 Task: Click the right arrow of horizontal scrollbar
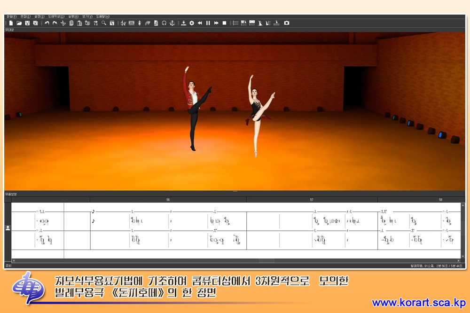point(459,261)
